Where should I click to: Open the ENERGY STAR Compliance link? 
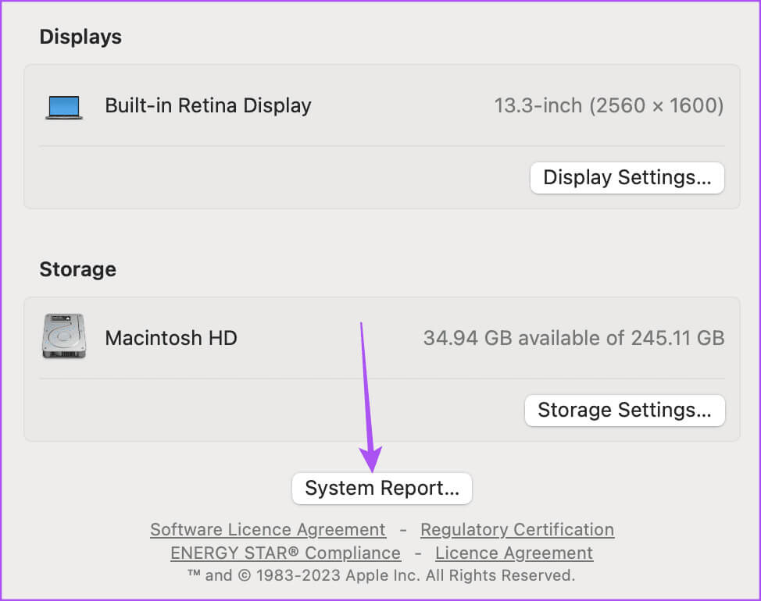coord(285,553)
